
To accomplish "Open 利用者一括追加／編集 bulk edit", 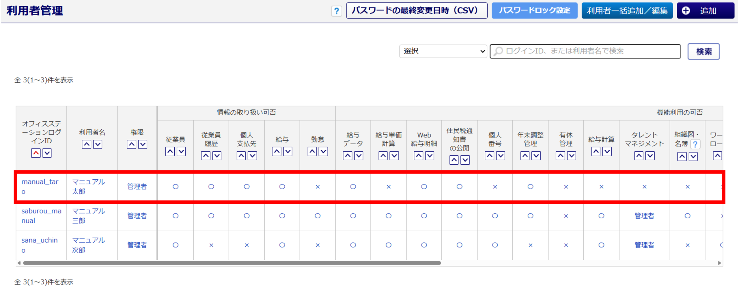I will pos(627,11).
